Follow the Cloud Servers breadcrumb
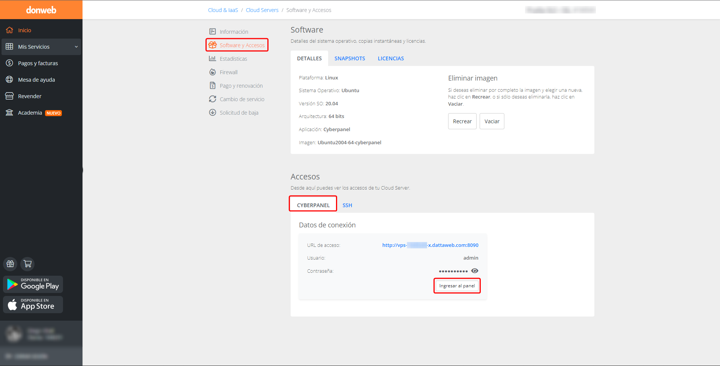Image resolution: width=720 pixels, height=366 pixels. click(262, 10)
